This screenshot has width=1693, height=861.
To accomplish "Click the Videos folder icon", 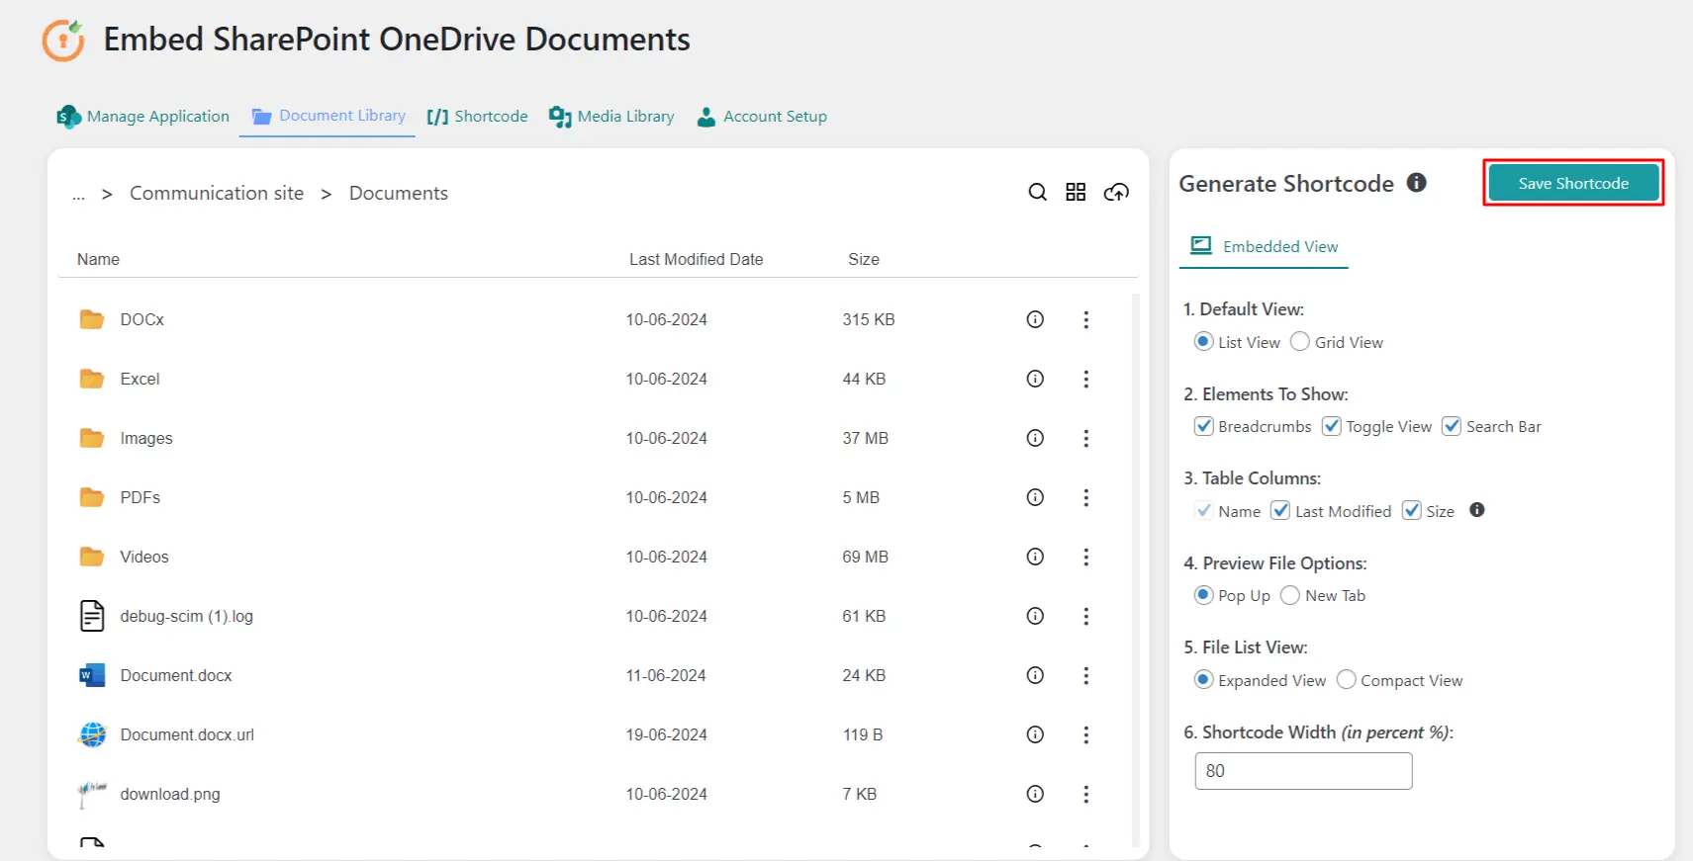I will point(92,557).
